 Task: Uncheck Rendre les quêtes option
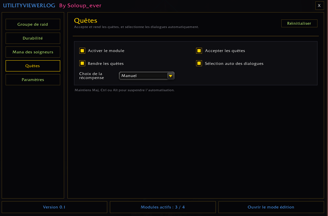82,63
